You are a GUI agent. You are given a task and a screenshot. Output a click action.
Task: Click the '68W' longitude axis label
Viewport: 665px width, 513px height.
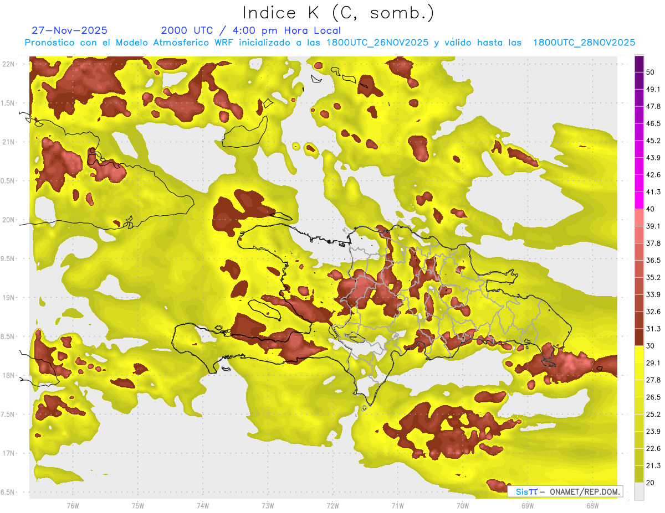point(592,506)
